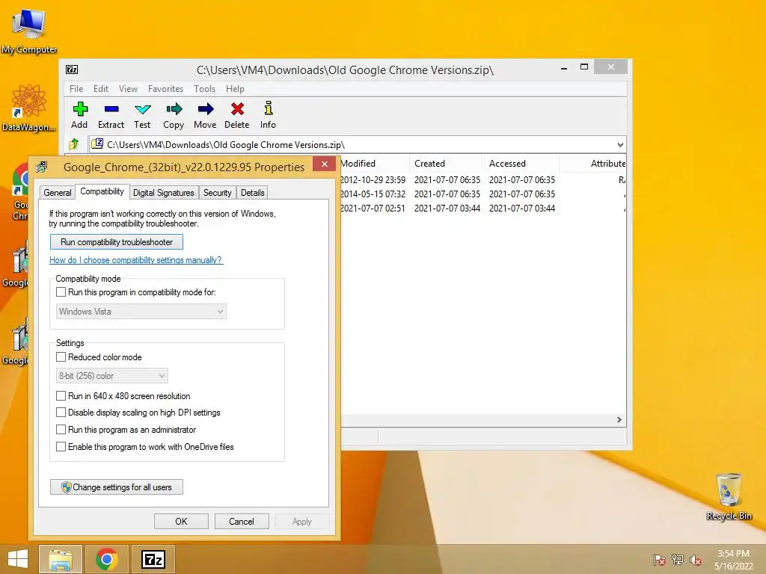Screen dimensions: 766x574
Task: Sort by the Created column header
Action: pyautogui.click(x=447, y=164)
